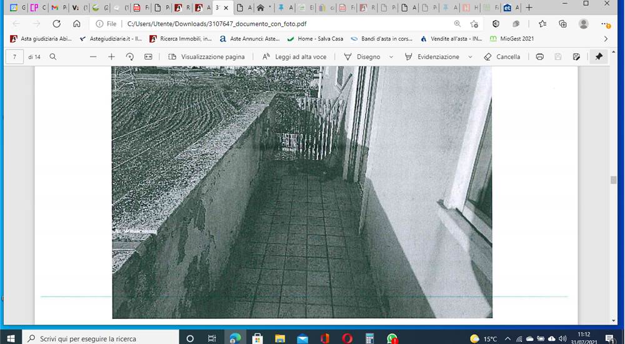Pin the PDF toolbar
This screenshot has width=625, height=344.
(x=599, y=57)
